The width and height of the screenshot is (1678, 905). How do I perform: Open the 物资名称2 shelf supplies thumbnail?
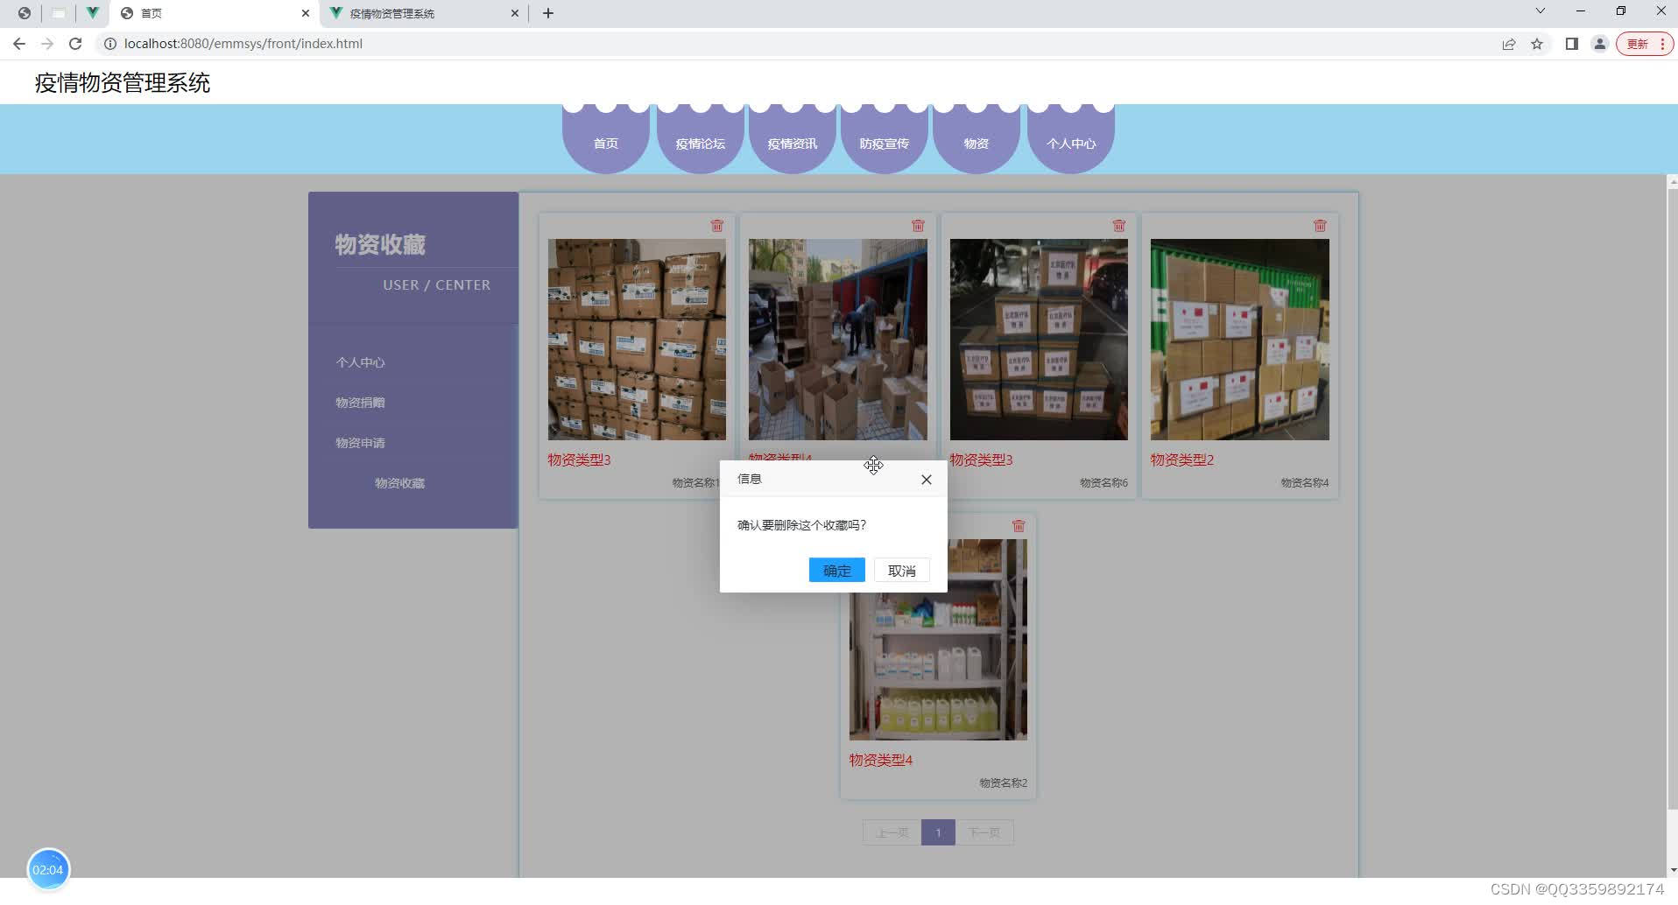(938, 640)
